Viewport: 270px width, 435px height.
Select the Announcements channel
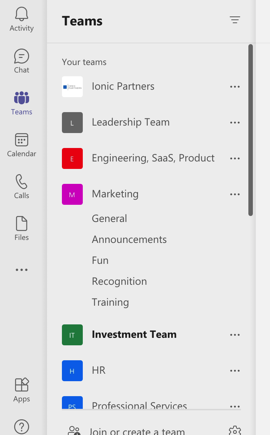tap(129, 240)
